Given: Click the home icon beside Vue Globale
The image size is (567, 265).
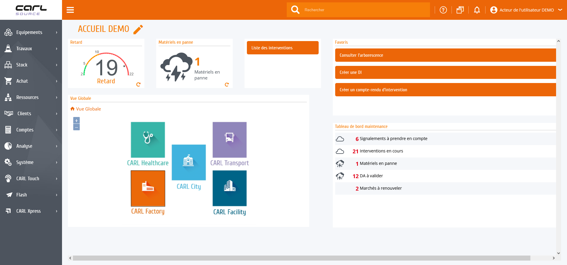Looking at the screenshot, I should click(72, 109).
